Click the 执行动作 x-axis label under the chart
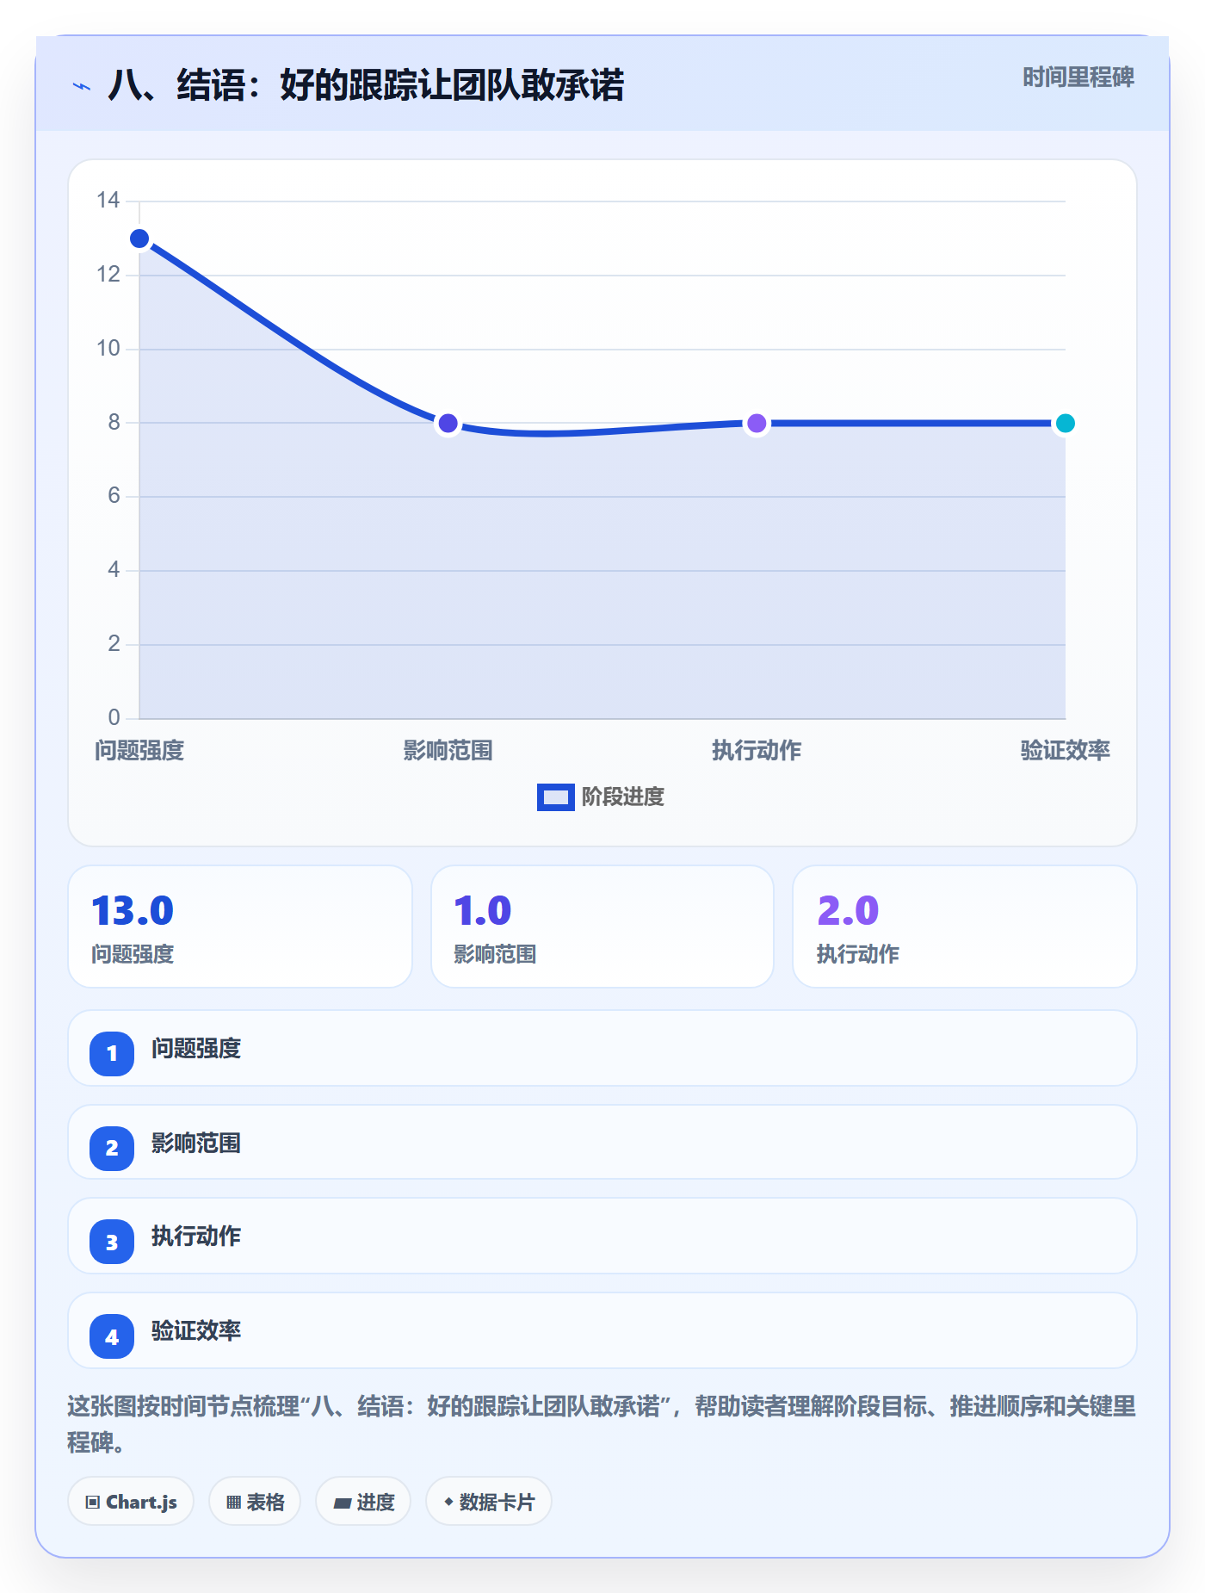Image resolution: width=1205 pixels, height=1593 pixels. (x=757, y=751)
